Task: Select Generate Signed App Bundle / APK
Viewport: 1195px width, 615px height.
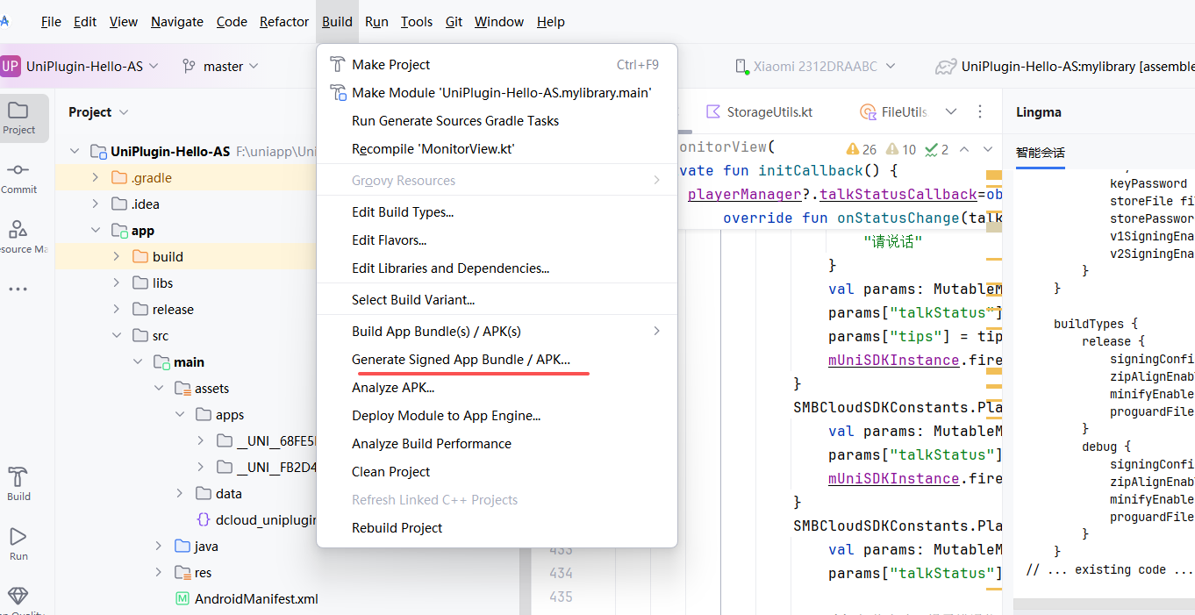Action: [461, 360]
